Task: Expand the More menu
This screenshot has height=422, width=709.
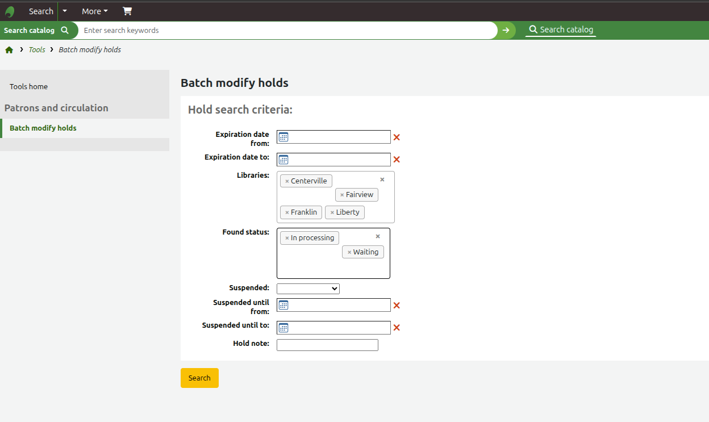Action: coord(94,11)
